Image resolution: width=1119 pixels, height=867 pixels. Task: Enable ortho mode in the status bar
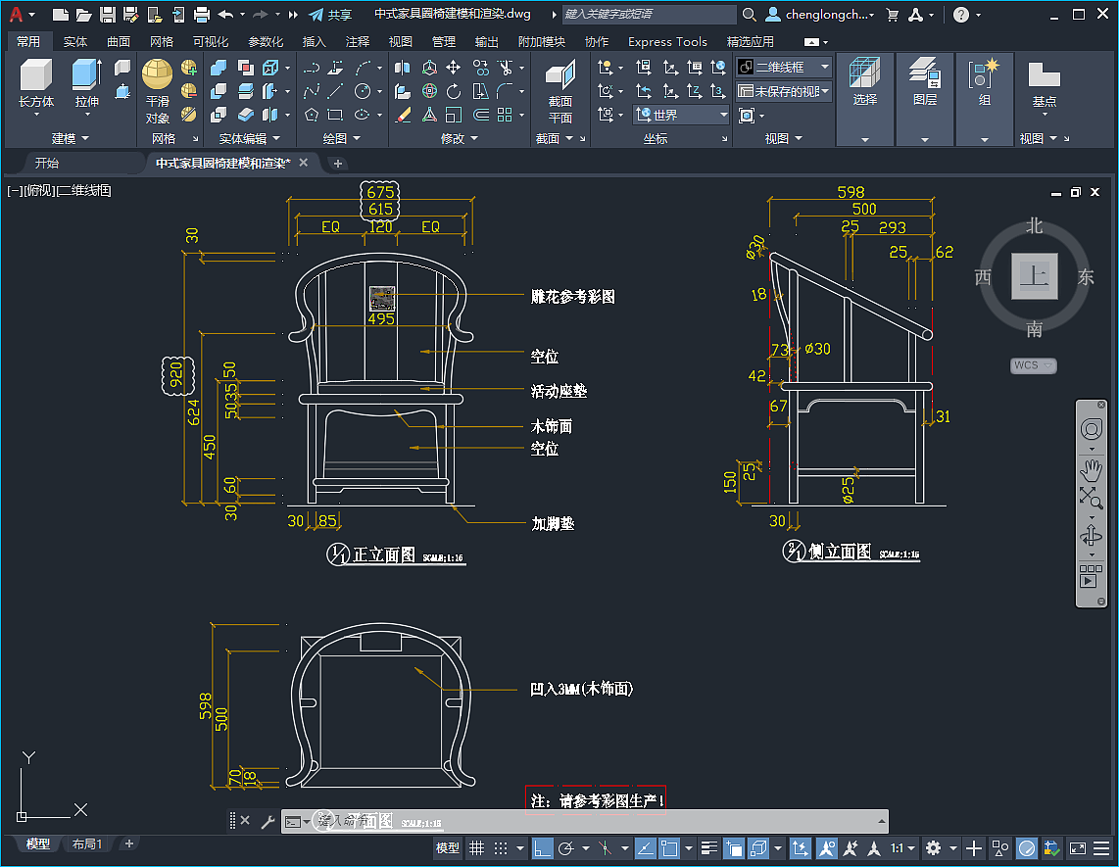[543, 848]
